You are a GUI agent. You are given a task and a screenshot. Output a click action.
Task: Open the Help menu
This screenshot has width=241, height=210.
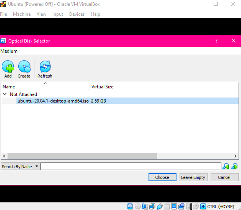pos(95,14)
